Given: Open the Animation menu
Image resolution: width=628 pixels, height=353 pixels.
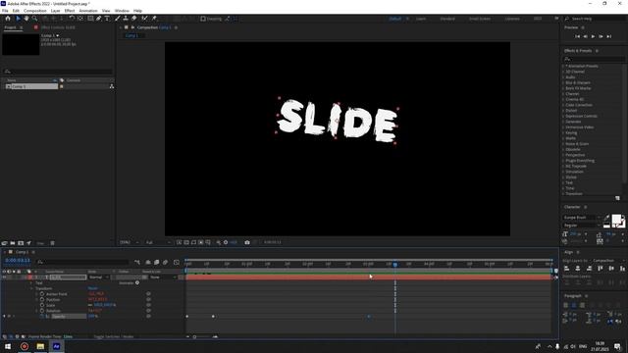Looking at the screenshot, I should coord(88,11).
